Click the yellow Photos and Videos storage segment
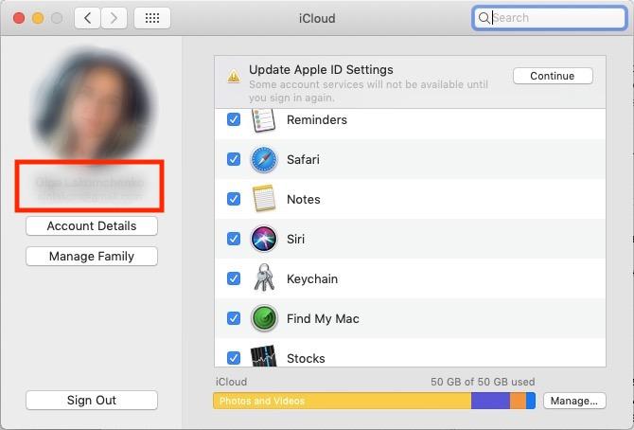634x430 pixels. (342, 401)
